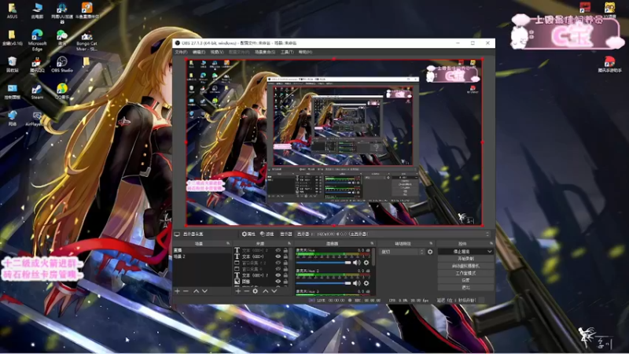Pop out the 来源 dock header icon
This screenshot has width=629, height=354.
[x=289, y=244]
